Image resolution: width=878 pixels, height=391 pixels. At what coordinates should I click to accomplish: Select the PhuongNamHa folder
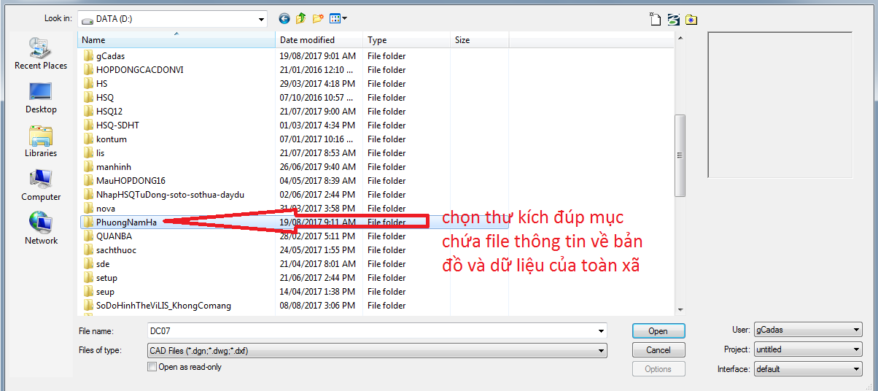pos(126,222)
